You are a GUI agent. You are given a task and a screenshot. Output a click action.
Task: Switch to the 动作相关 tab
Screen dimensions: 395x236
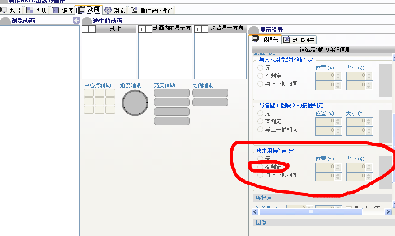(299, 40)
